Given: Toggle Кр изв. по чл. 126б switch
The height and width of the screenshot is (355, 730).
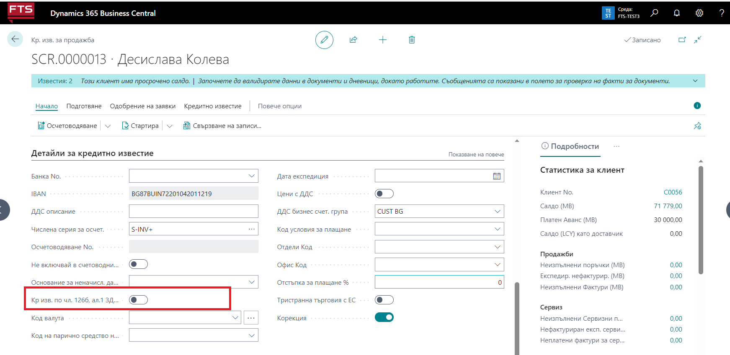Looking at the screenshot, I should (x=138, y=300).
